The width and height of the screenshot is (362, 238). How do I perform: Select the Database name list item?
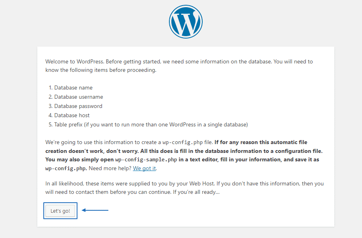tap(73, 87)
